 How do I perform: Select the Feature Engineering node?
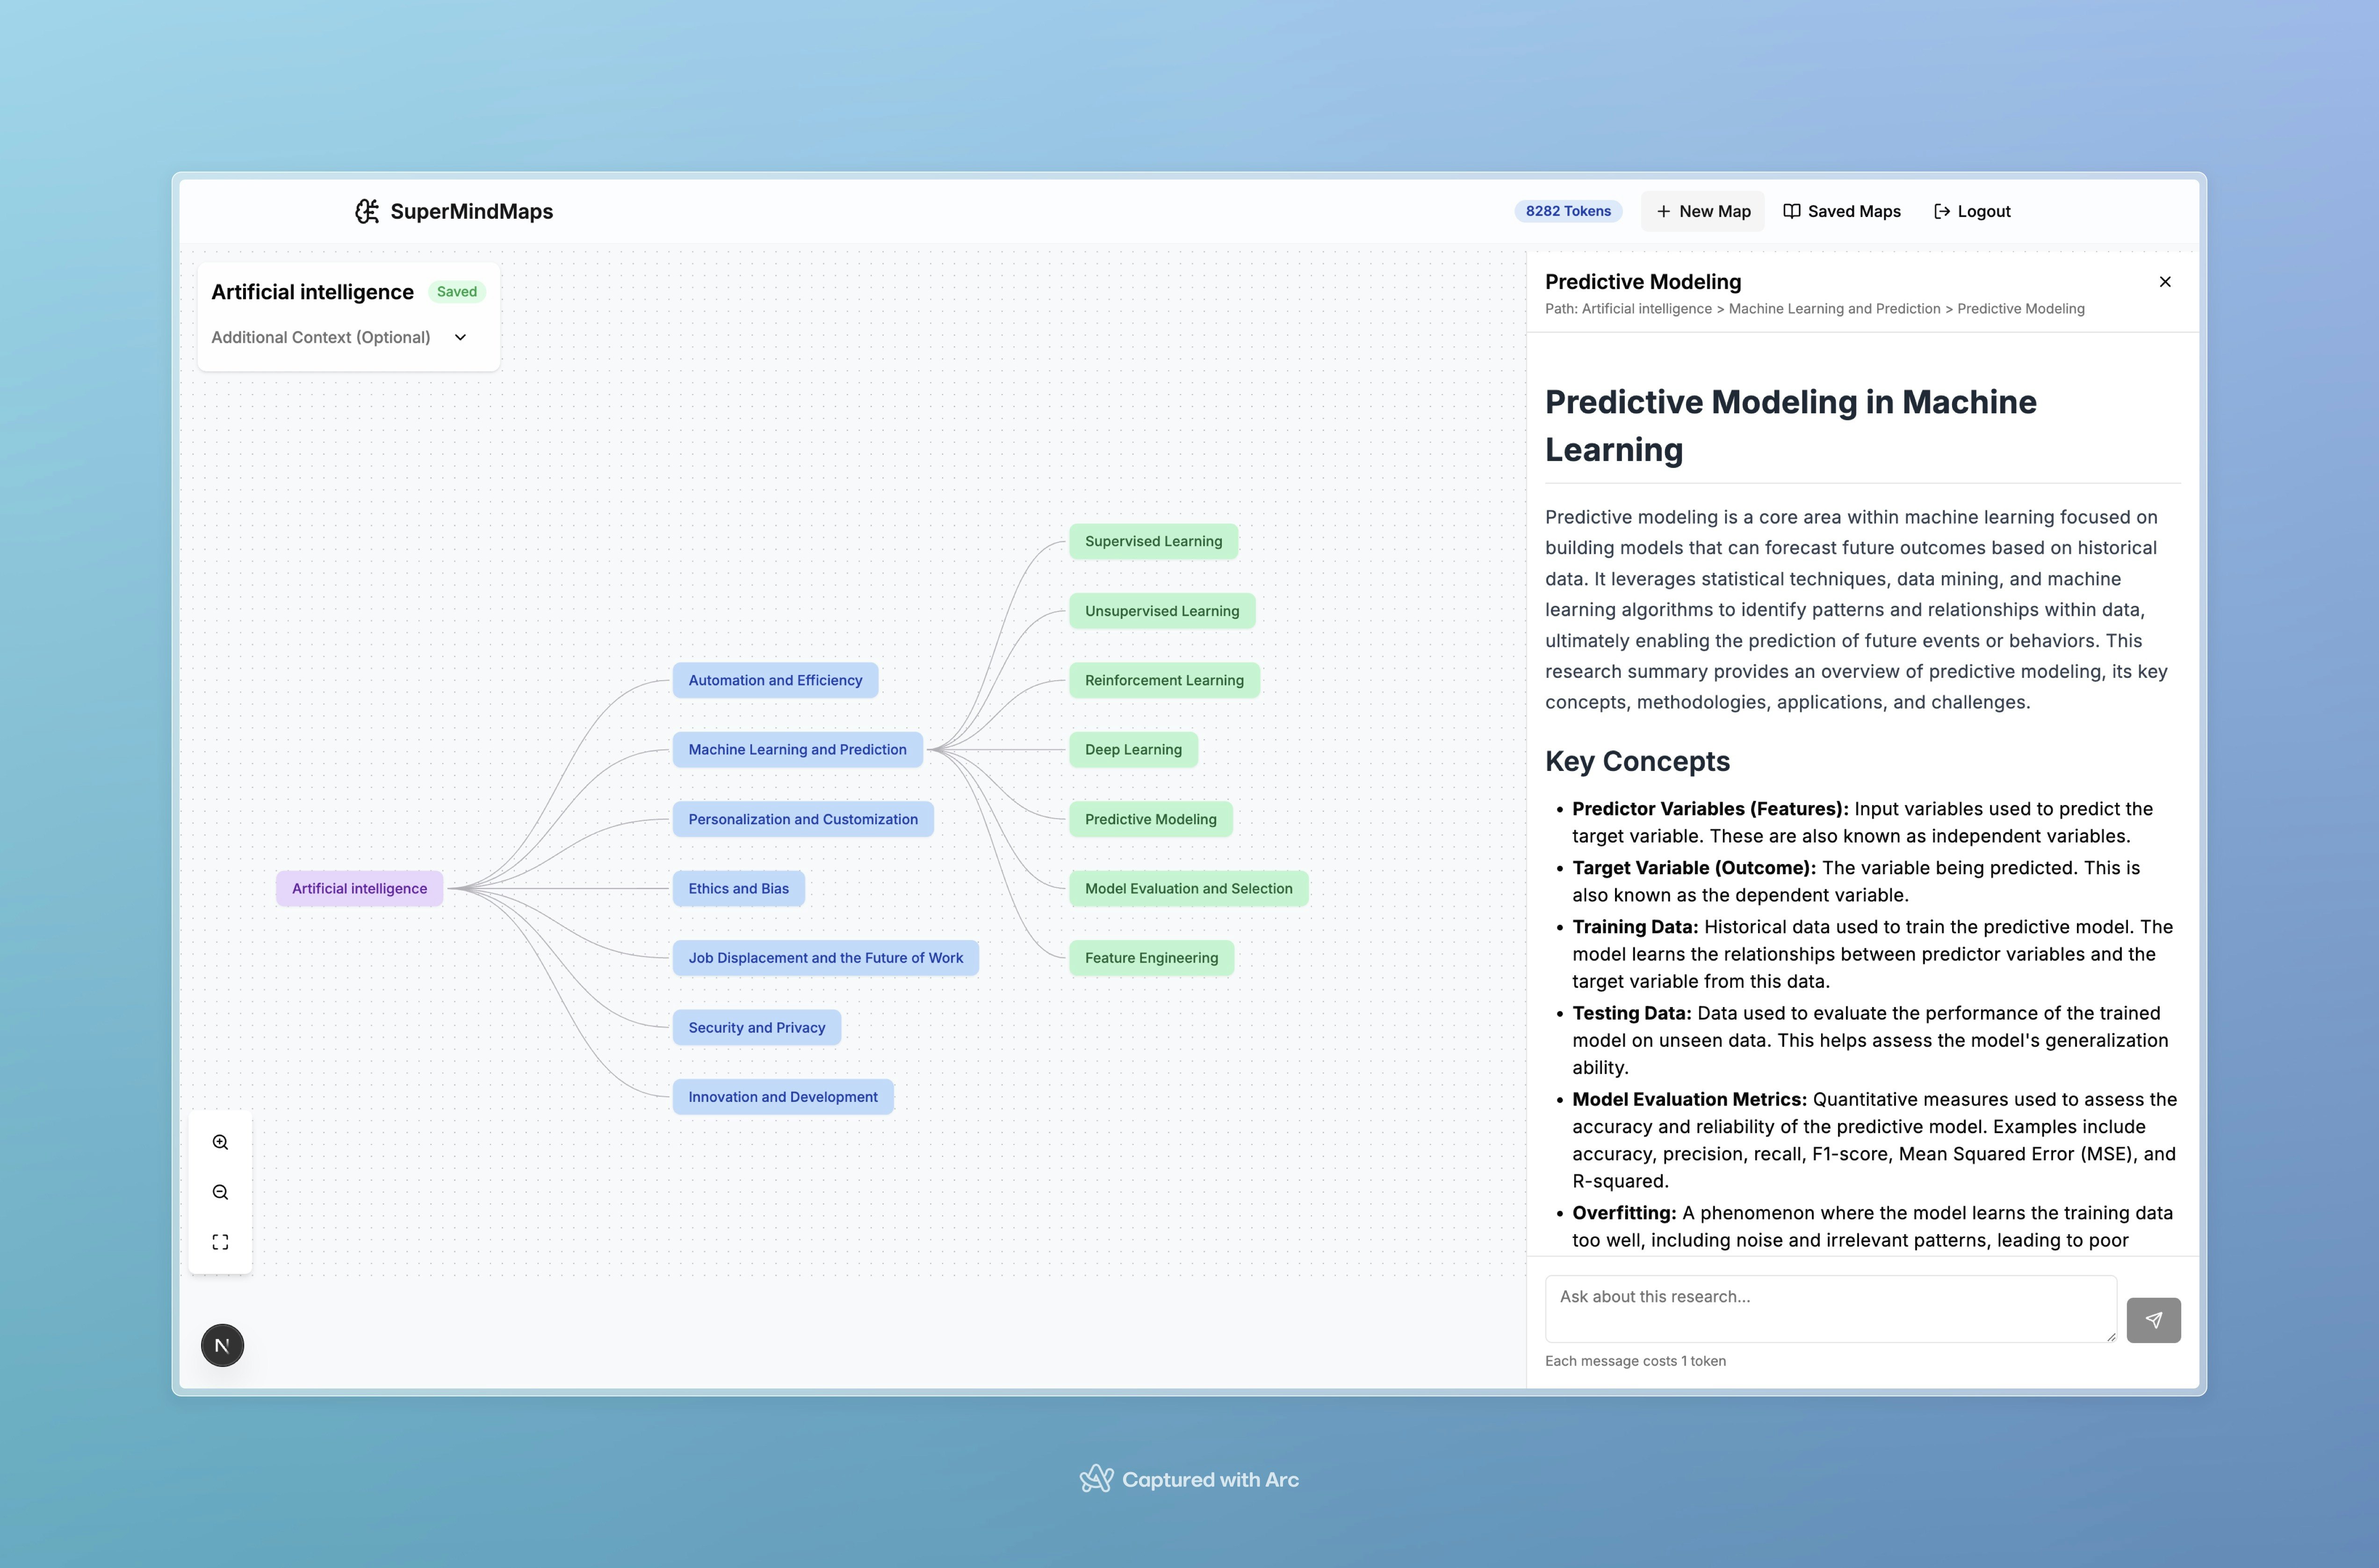(1150, 958)
